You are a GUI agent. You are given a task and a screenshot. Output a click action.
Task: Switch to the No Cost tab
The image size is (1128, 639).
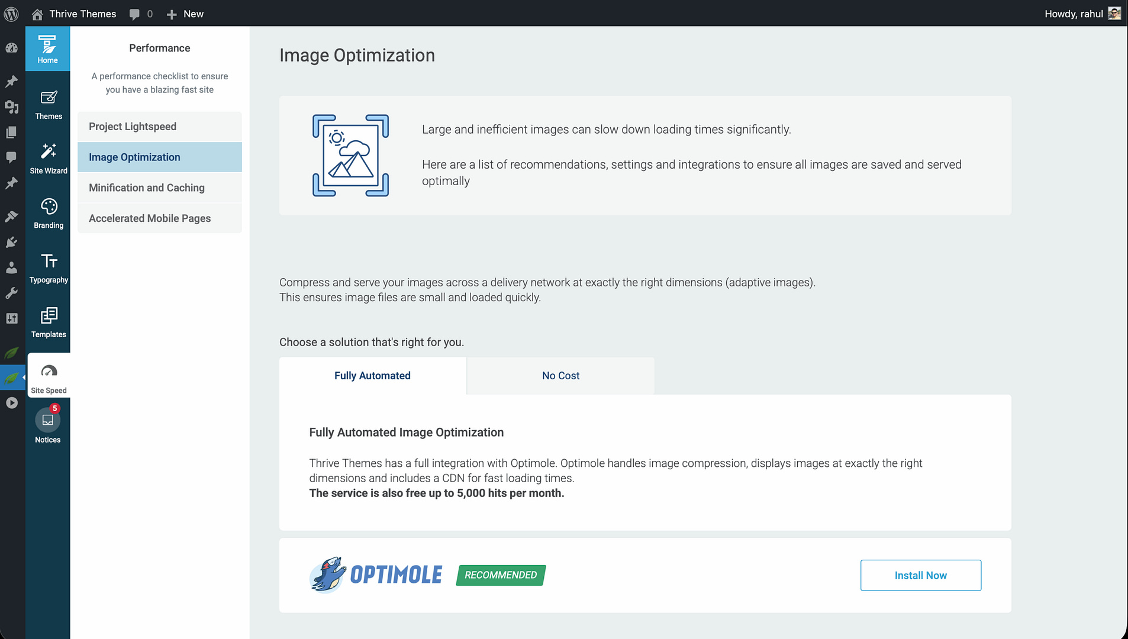(x=560, y=376)
